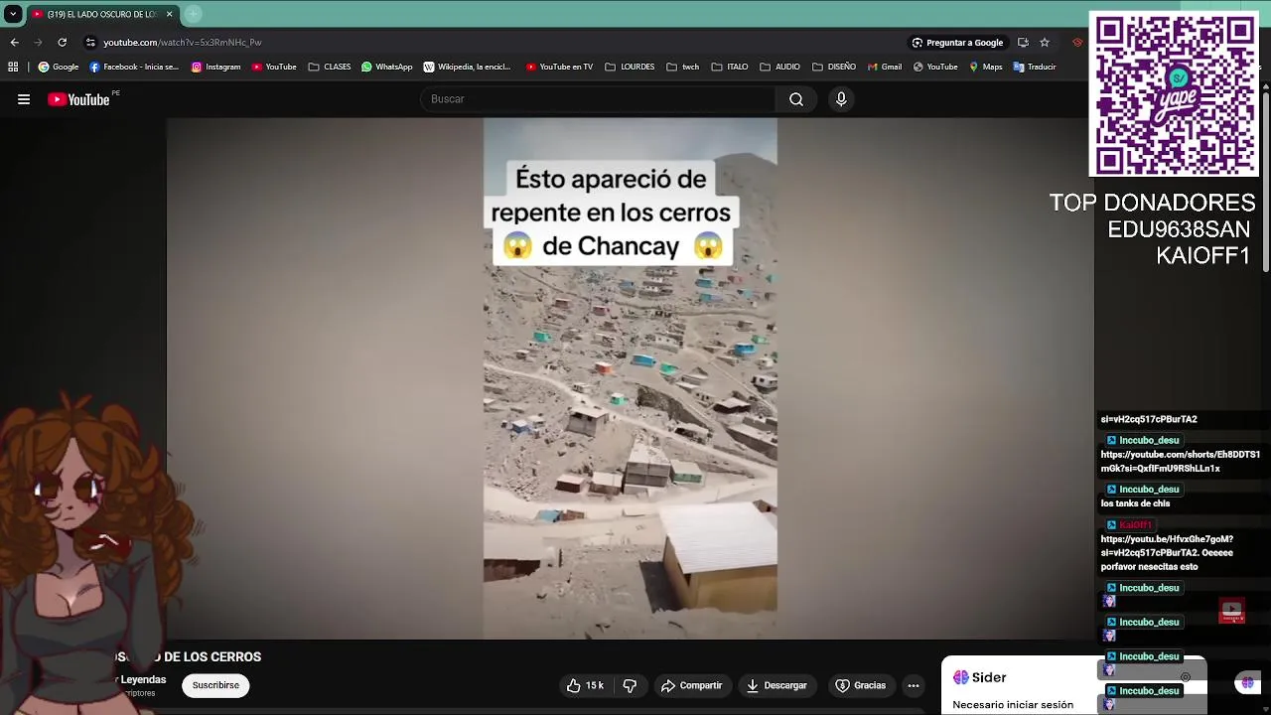1271x715 pixels.
Task: Click the KaiOff1 chat username
Action: 1135,525
